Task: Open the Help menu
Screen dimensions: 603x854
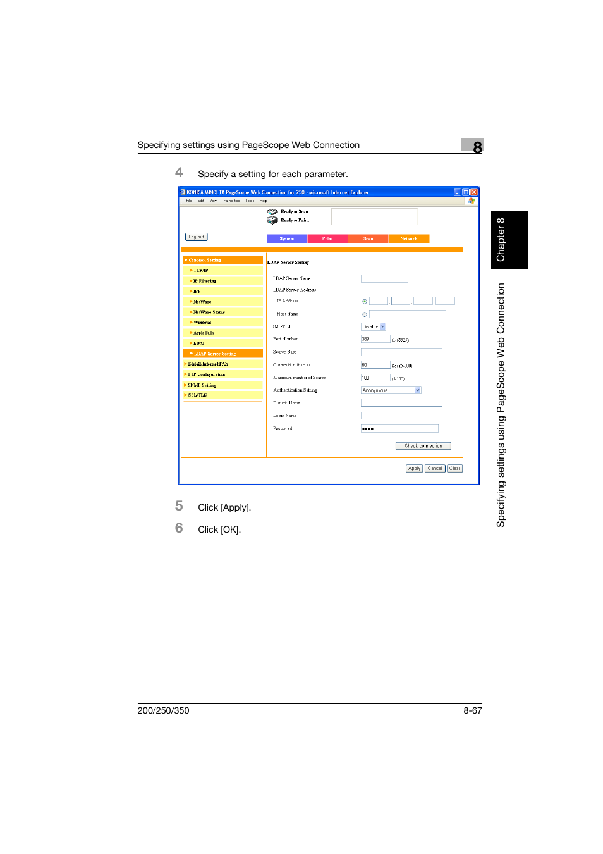Action: click(x=264, y=201)
